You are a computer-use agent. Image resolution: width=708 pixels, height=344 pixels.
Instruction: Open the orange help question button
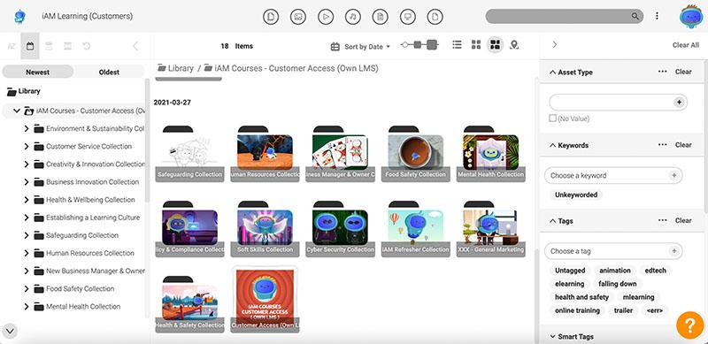point(690,325)
